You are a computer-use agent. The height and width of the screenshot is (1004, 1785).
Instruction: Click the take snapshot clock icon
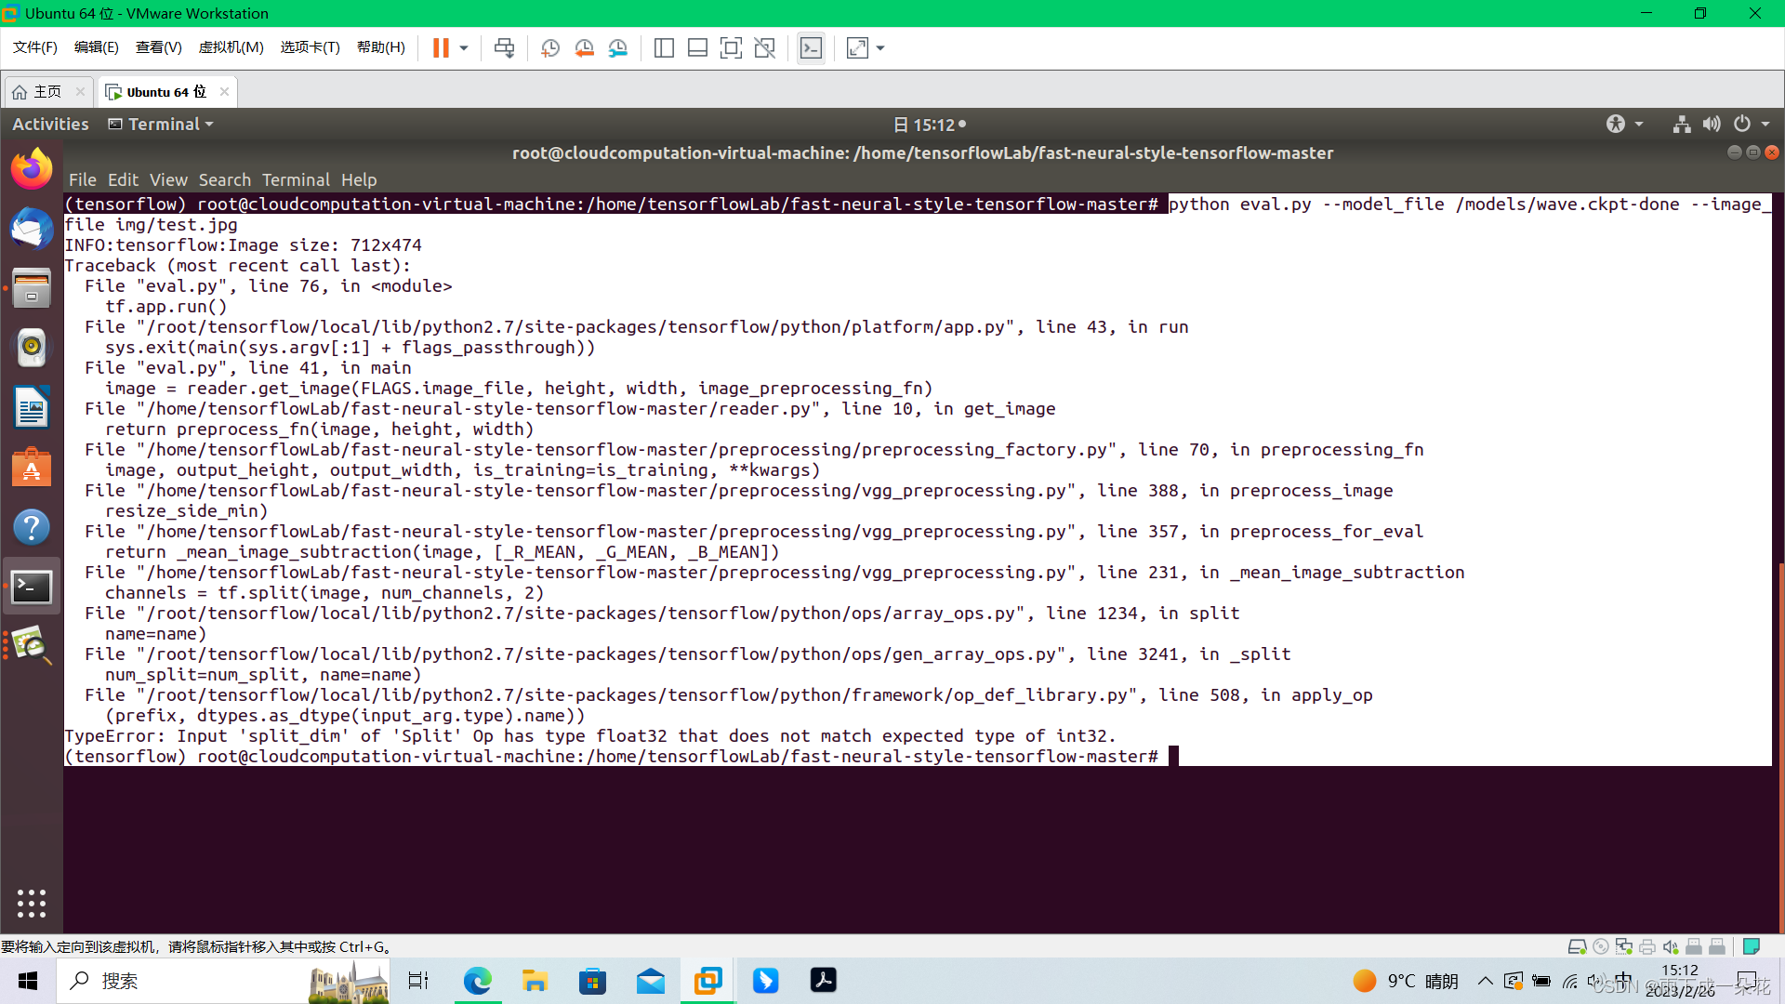(x=549, y=47)
